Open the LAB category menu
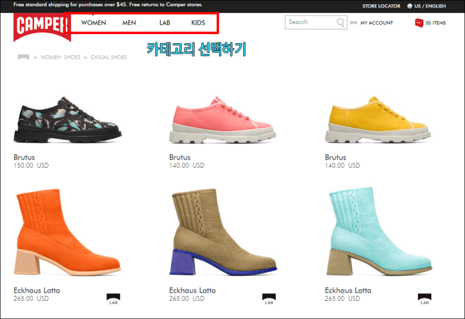This screenshot has width=465, height=319. 165,23
